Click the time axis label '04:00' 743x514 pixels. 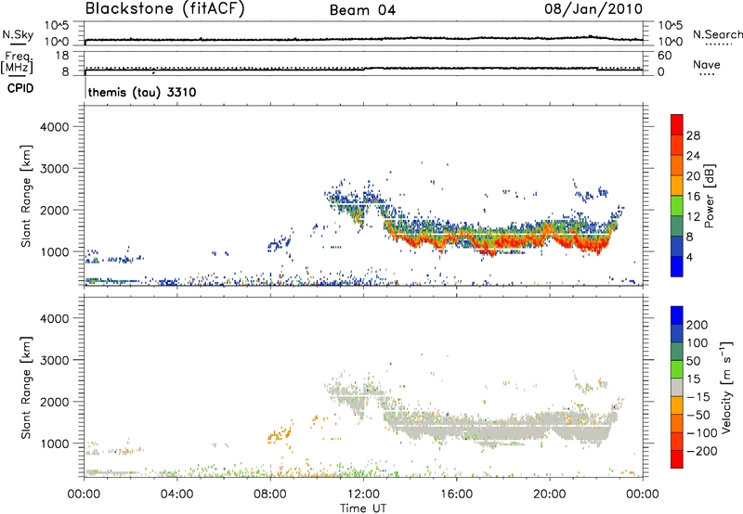coord(176,495)
